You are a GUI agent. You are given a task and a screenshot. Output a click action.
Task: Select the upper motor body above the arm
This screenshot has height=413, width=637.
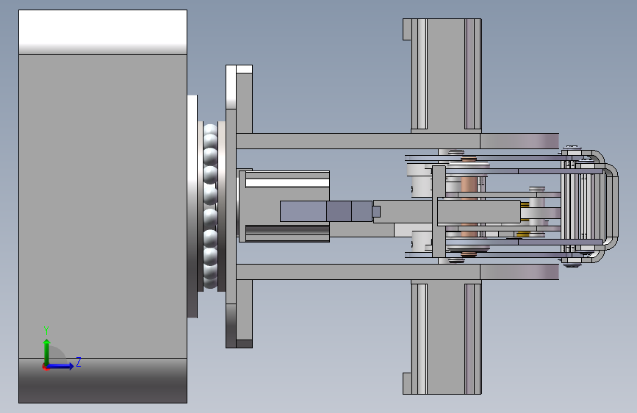pyautogui.click(x=446, y=76)
